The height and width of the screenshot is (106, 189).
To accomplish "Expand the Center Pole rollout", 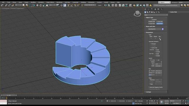I will tap(173, 12).
